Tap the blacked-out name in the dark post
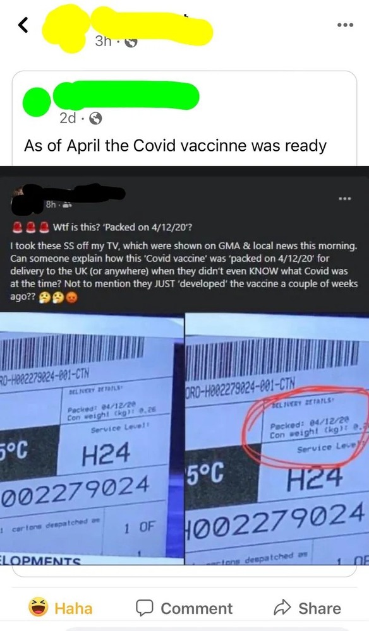The height and width of the screenshot is (631, 369). [x=68, y=194]
